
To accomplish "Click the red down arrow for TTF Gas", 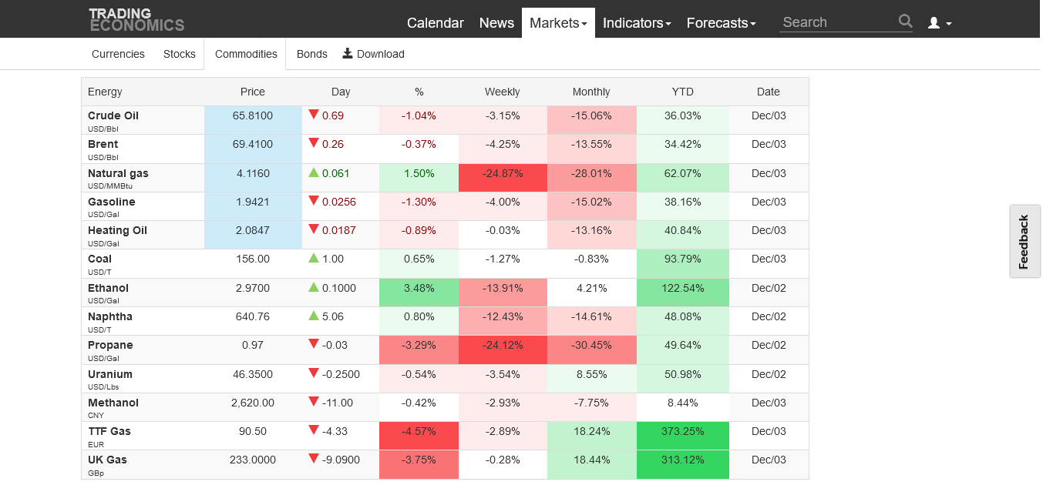I will click(314, 431).
